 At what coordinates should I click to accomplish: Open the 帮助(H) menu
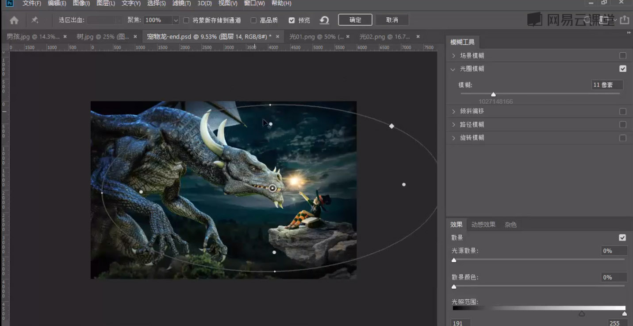point(281,4)
